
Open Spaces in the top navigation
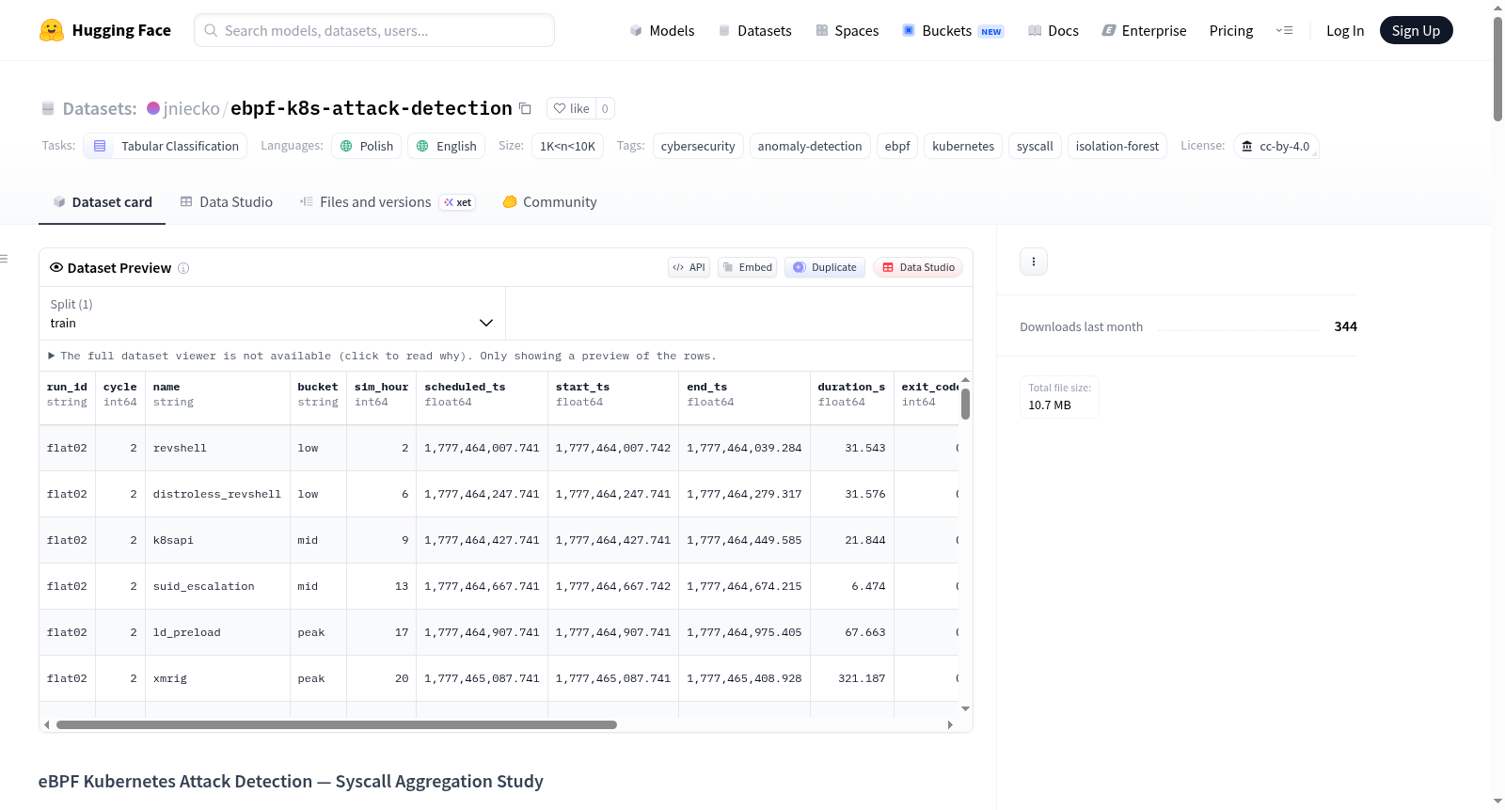tap(848, 30)
